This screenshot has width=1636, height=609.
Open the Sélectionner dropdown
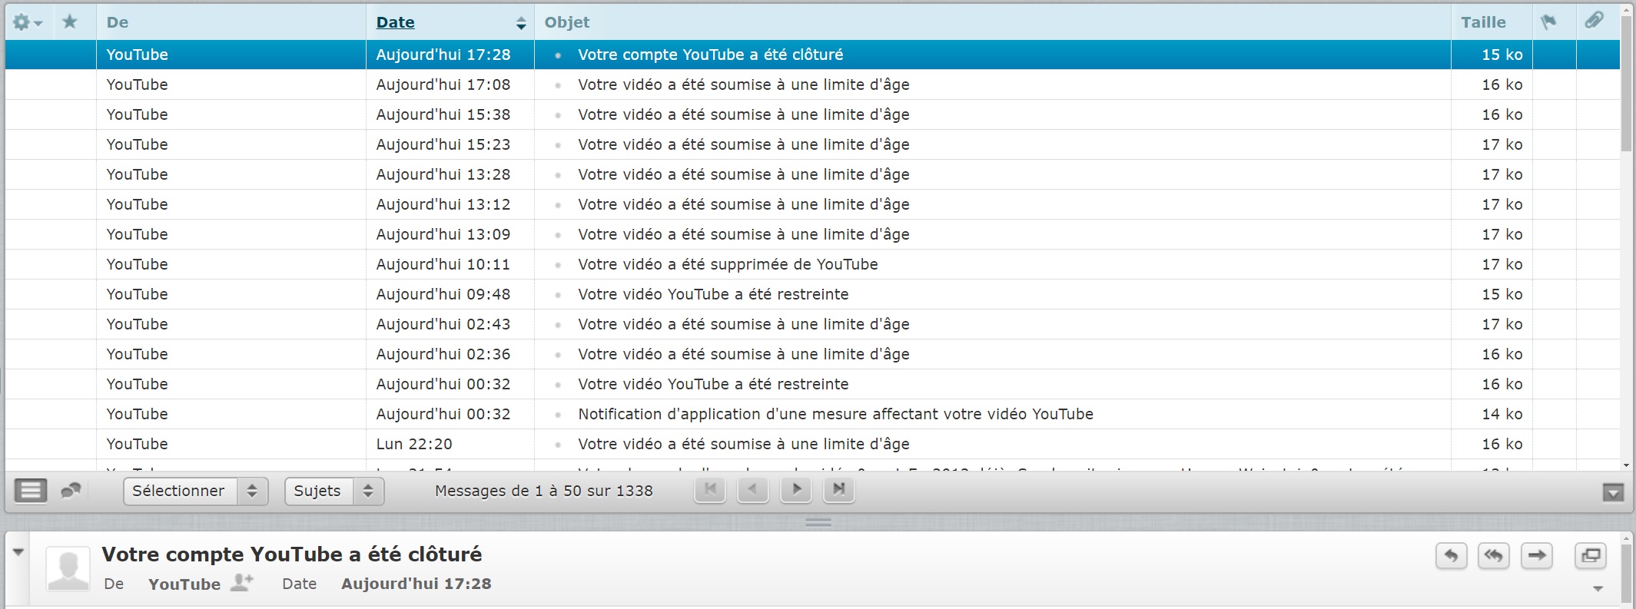coord(195,491)
